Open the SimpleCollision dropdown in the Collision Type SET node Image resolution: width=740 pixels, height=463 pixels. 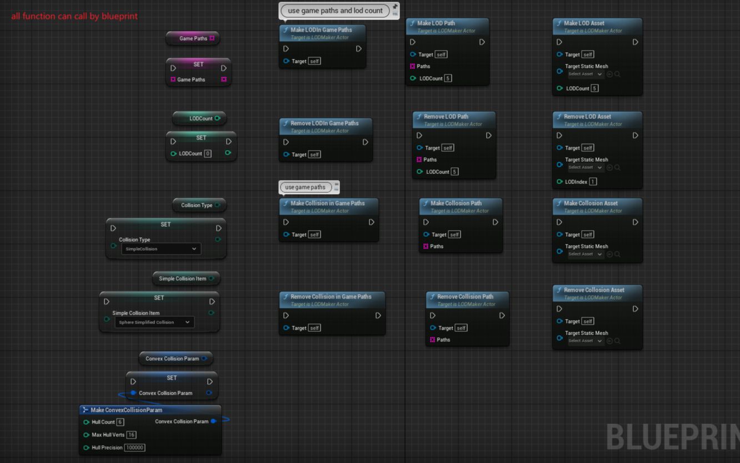(161, 248)
